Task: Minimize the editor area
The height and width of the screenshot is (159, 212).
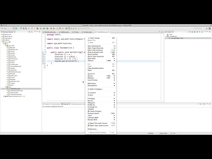Action: coord(159,32)
